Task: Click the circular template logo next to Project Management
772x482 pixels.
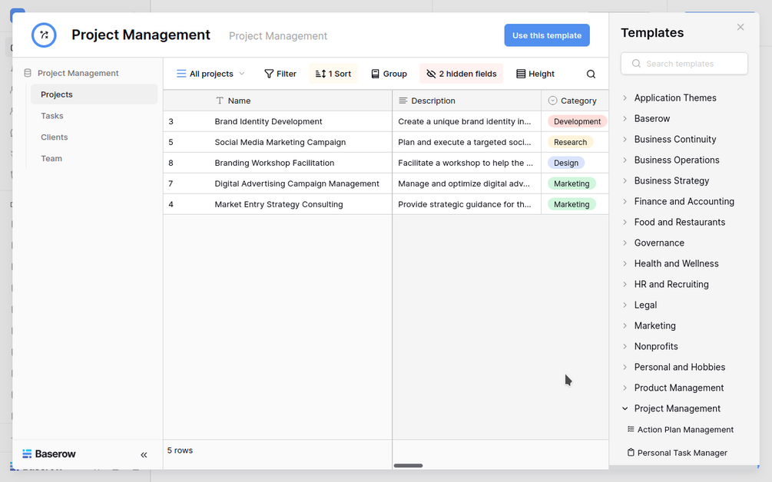Action: pos(44,35)
